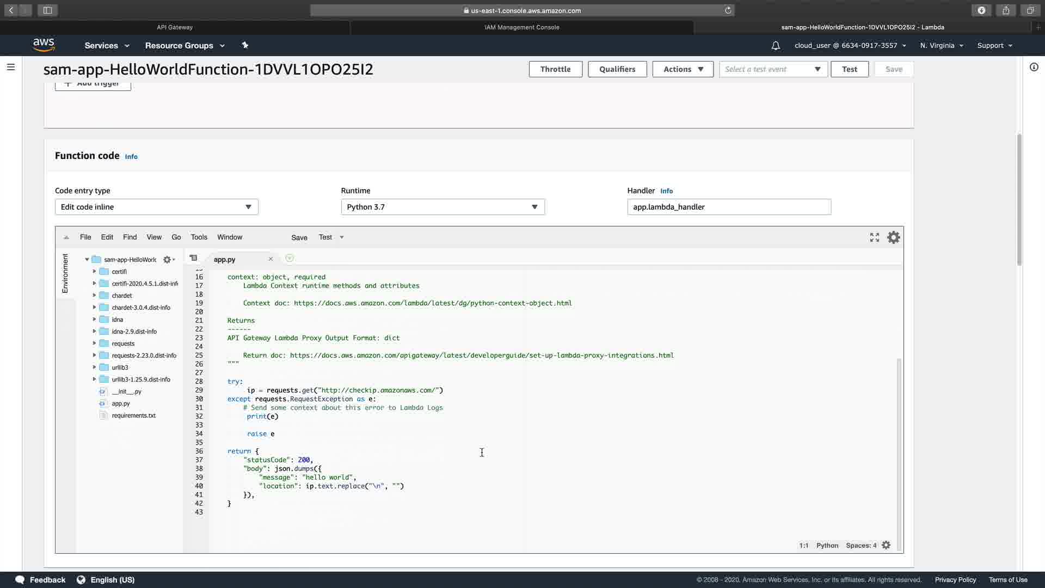Image resolution: width=1045 pixels, height=588 pixels.
Task: Click the Throttle button
Action: pyautogui.click(x=555, y=69)
